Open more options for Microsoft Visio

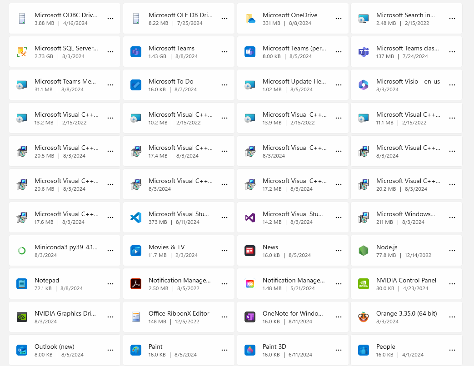452,85
